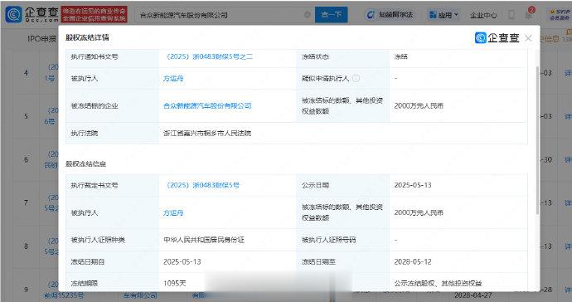The image size is (572, 302).
Task: Click the 被执行人证照种类 label
Action: click(x=98, y=240)
